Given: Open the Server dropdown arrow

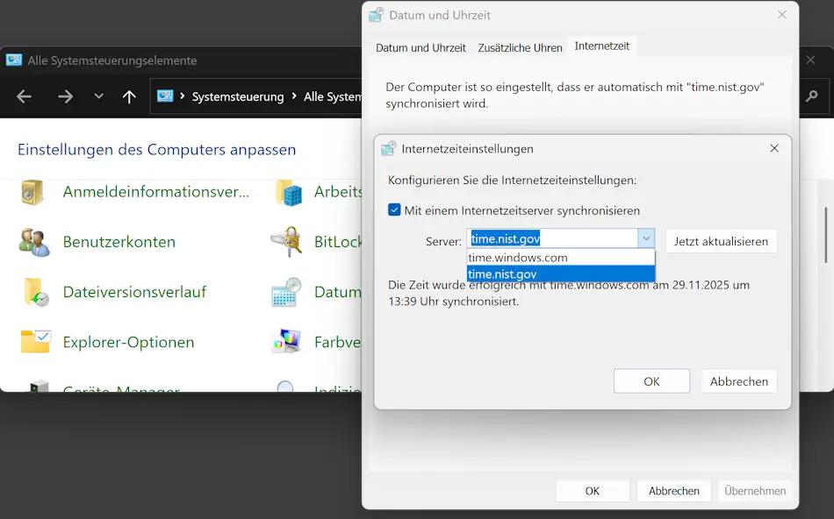Looking at the screenshot, I should [x=646, y=238].
